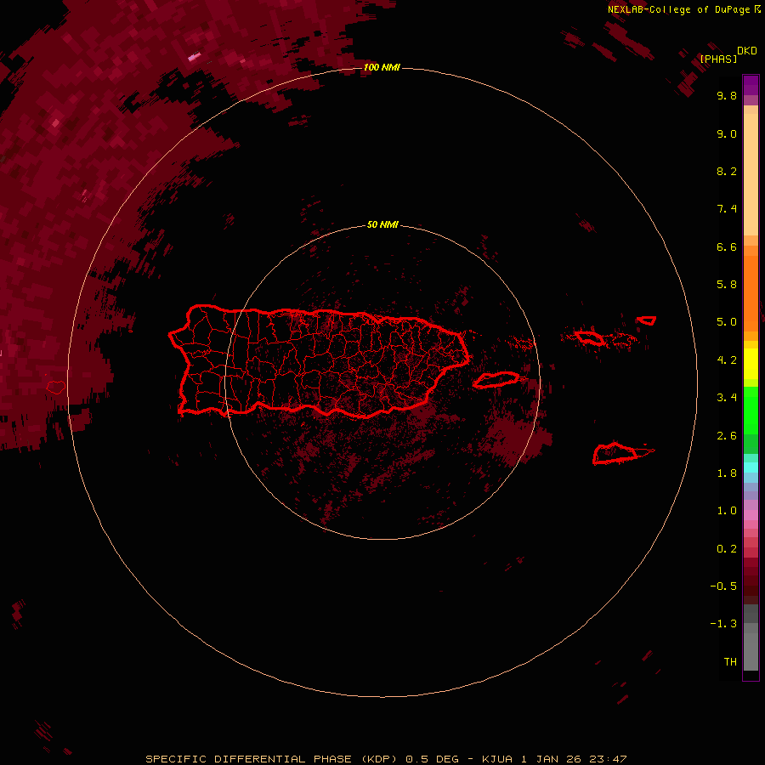Click the 8.2 scale label
Viewport: 765px width, 765px height.
[x=727, y=171]
